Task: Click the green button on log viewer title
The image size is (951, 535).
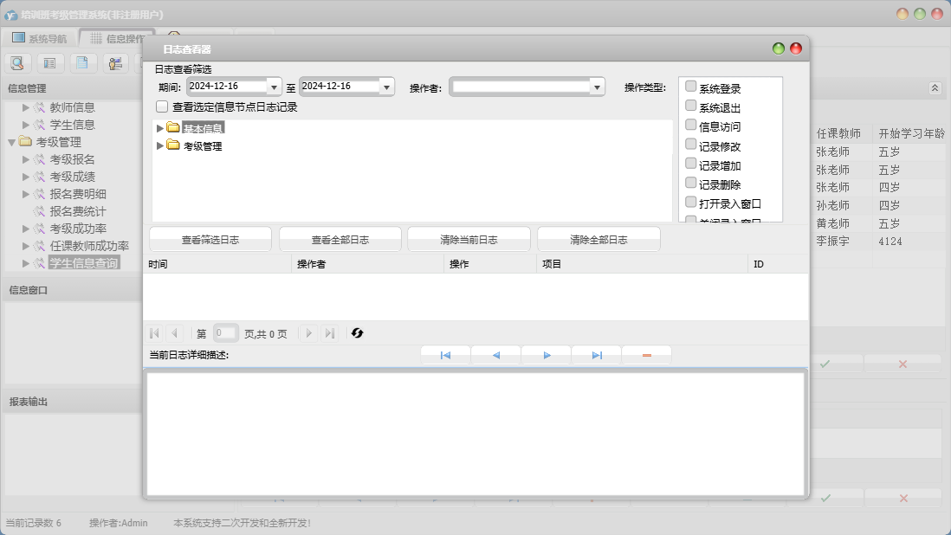Action: tap(779, 48)
